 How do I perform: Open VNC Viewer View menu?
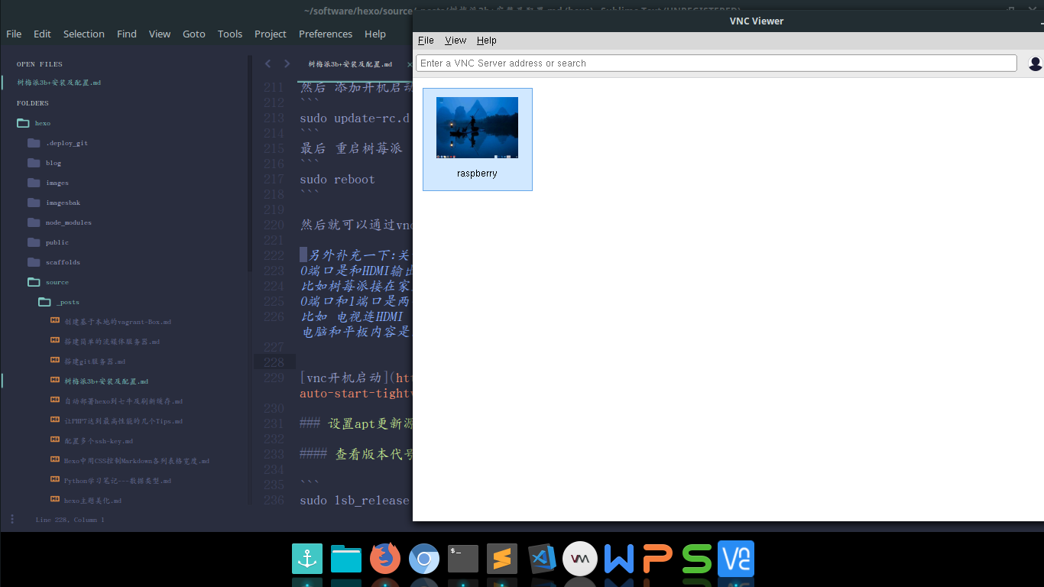456,41
